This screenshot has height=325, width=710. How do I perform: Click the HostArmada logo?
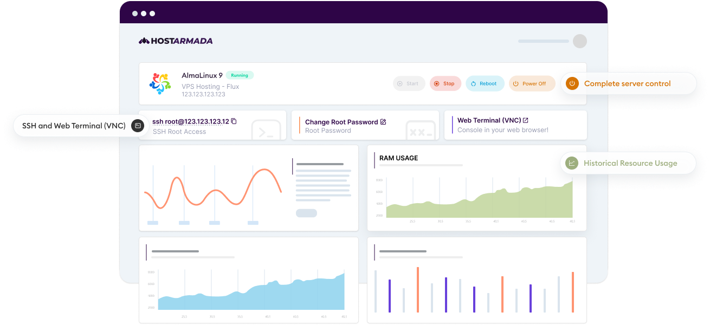176,41
